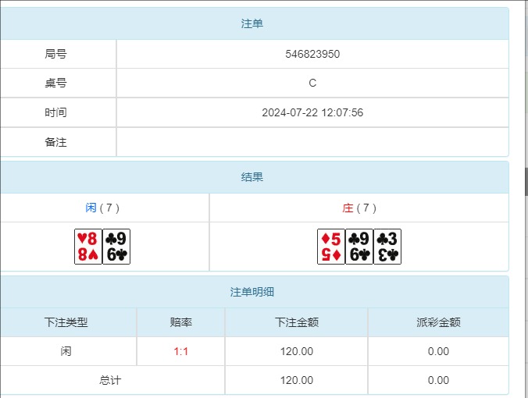The image size is (528, 398).
Task: Click the timestamp 2024-07-22 12:07:56
Action: (312, 112)
